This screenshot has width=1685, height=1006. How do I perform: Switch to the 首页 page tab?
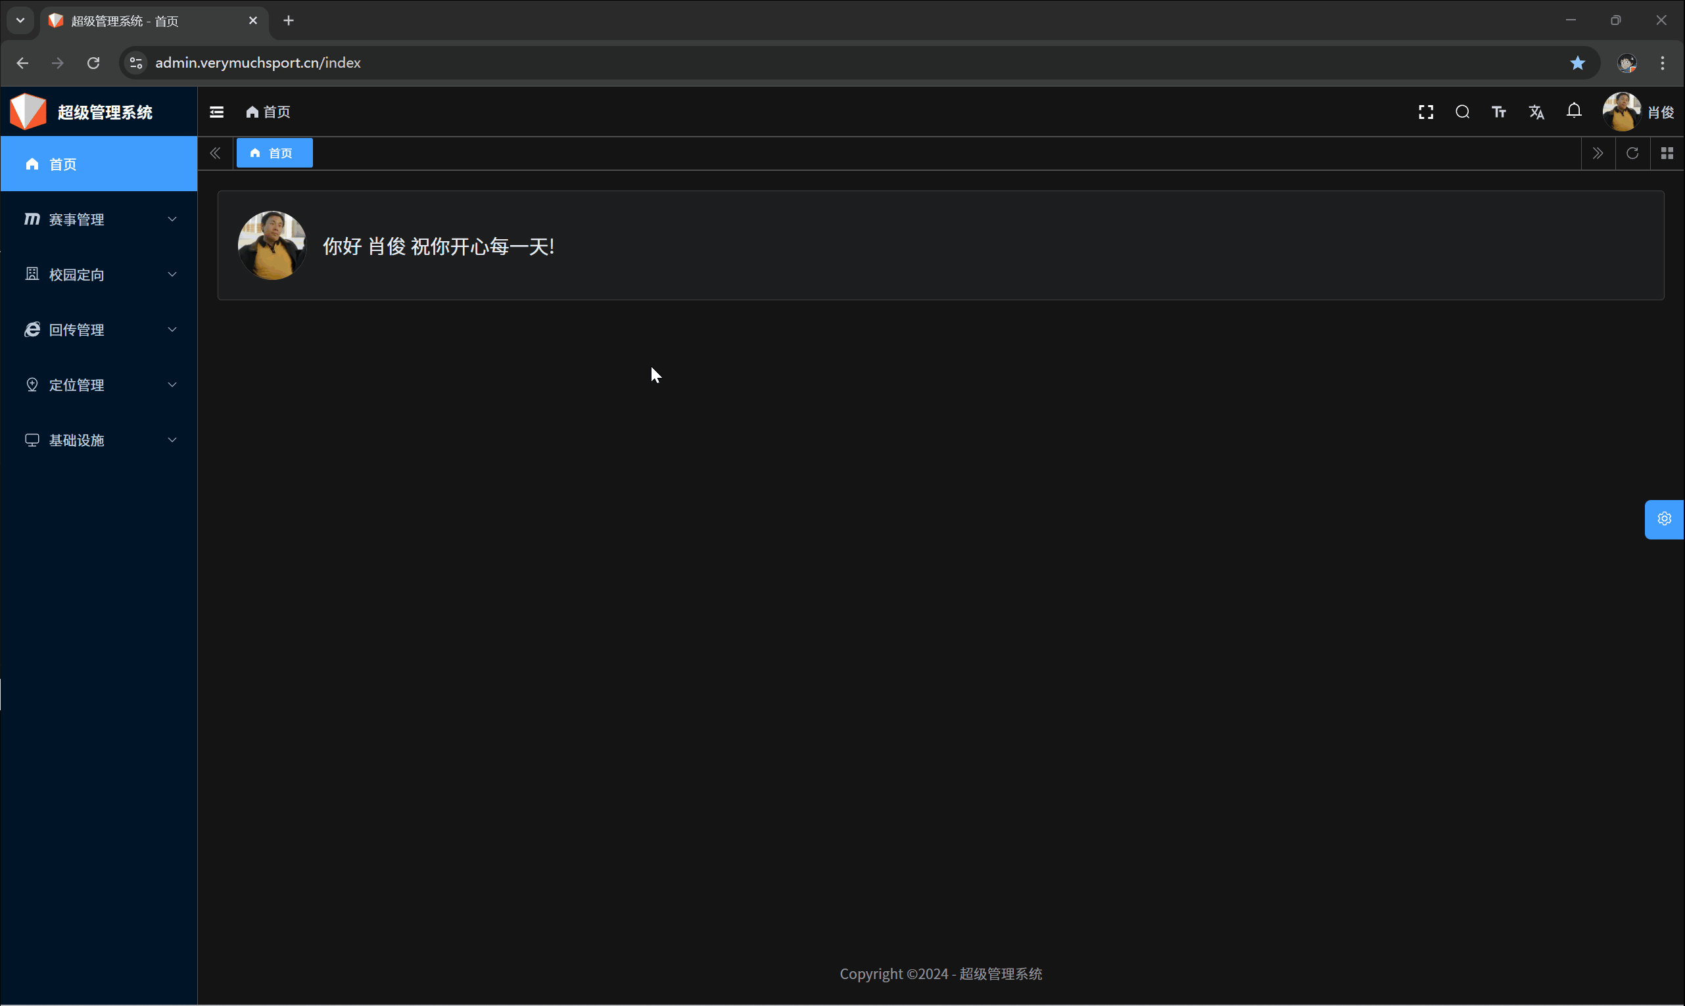coord(275,153)
